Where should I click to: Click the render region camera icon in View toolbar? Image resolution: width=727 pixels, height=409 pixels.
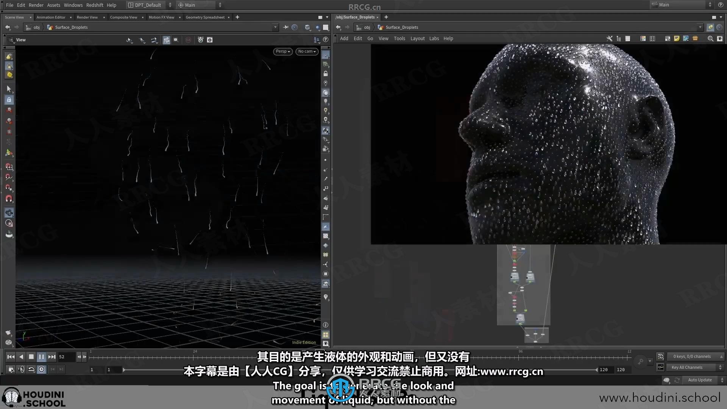176,40
